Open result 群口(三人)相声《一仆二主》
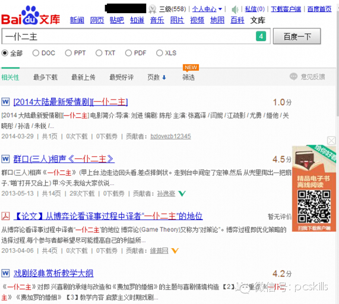Viewport: 339px width, 304px height. coord(64,159)
